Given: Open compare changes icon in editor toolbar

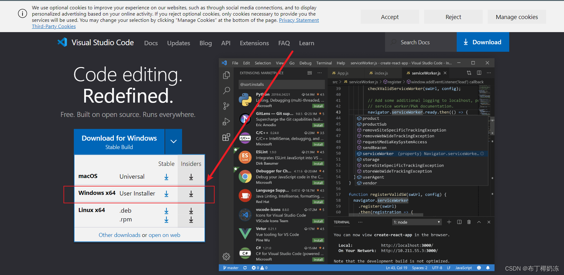Looking at the screenshot, I should 469,73.
